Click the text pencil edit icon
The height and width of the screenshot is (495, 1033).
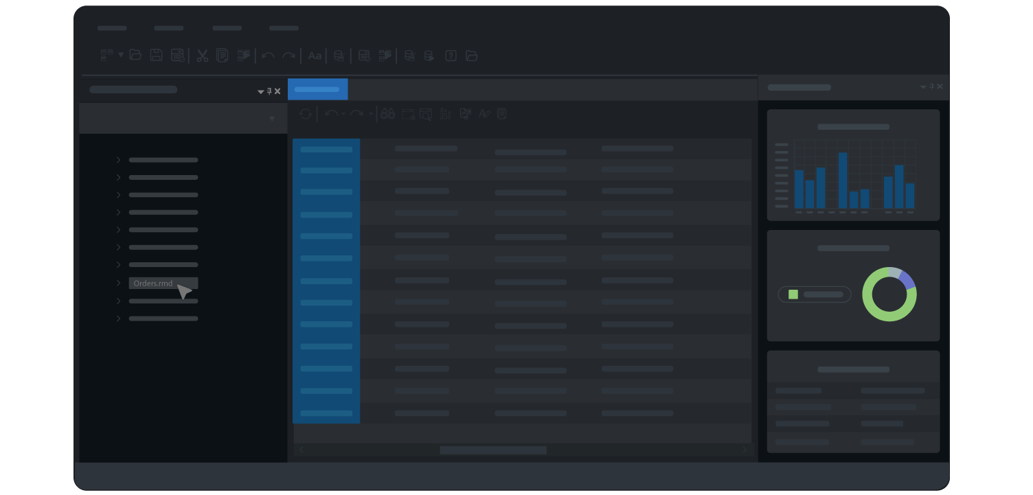tap(484, 114)
